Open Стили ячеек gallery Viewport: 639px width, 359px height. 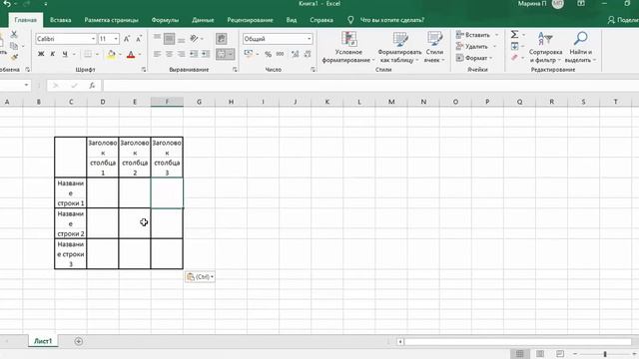point(434,47)
